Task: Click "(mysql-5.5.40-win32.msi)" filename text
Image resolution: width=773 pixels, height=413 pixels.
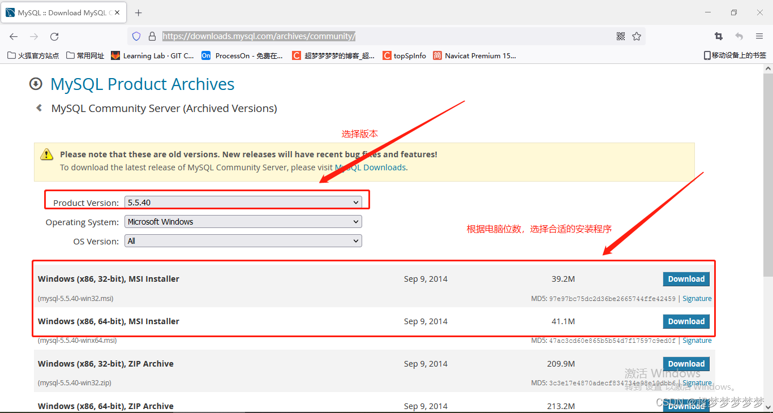Action: click(x=76, y=299)
